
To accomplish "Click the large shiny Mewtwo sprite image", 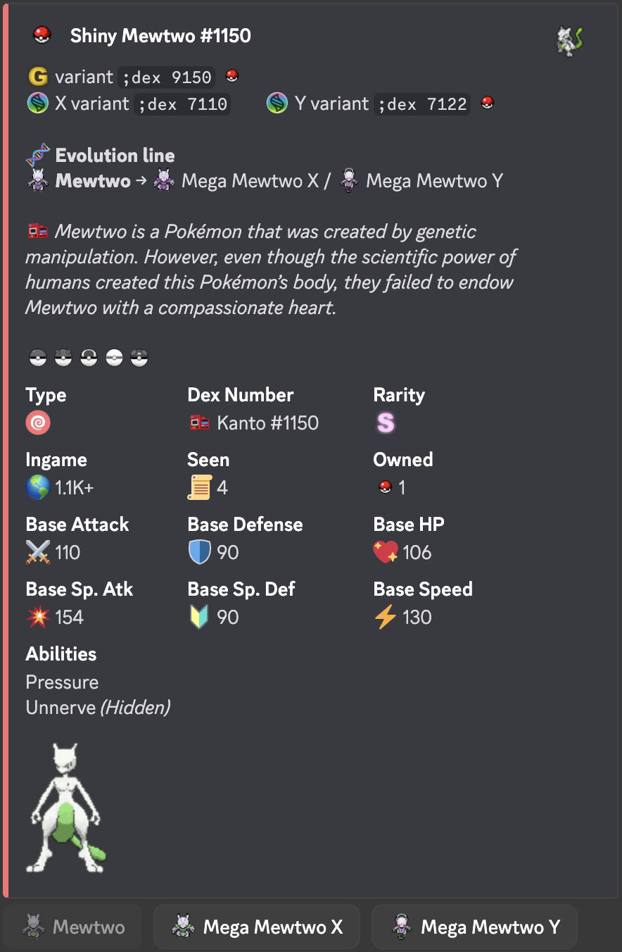I will click(x=67, y=808).
